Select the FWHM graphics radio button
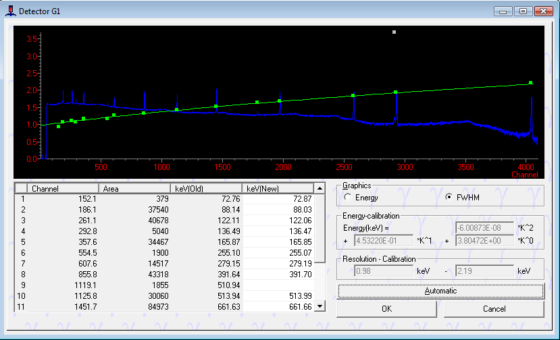This screenshot has height=340, width=560. tap(449, 198)
